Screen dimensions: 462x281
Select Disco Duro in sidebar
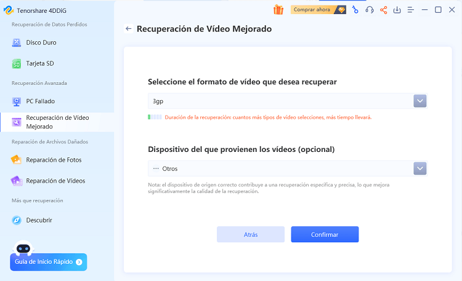(x=40, y=43)
